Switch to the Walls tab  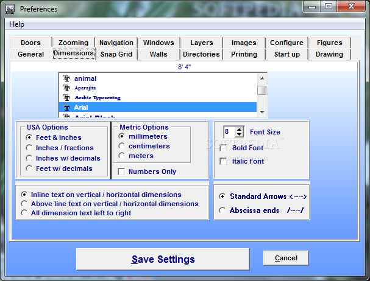click(158, 54)
